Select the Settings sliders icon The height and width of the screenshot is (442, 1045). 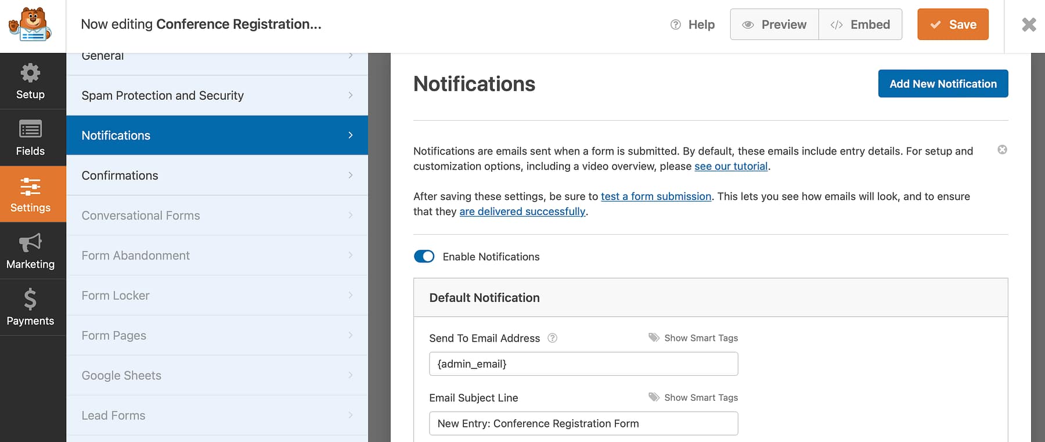(x=30, y=194)
